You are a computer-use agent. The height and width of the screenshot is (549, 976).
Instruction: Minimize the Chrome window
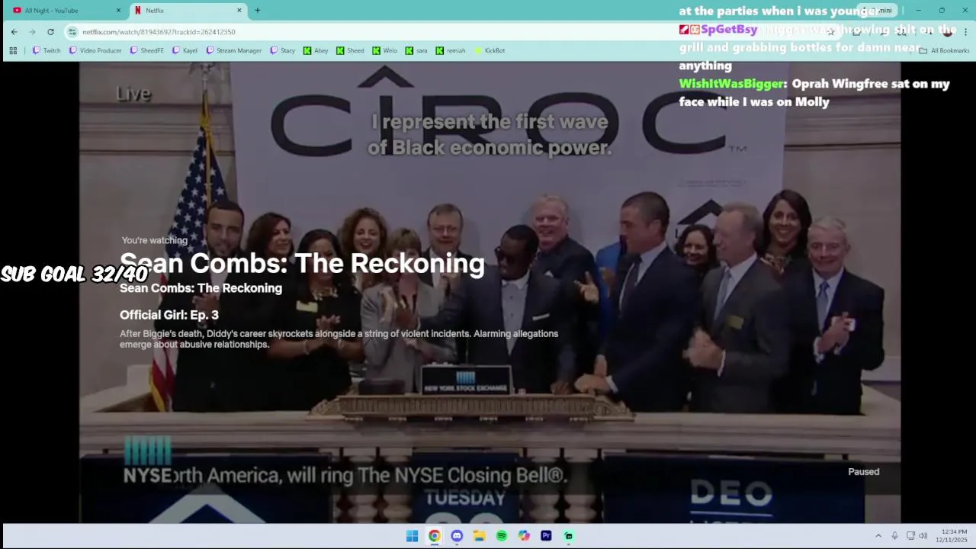(x=918, y=11)
